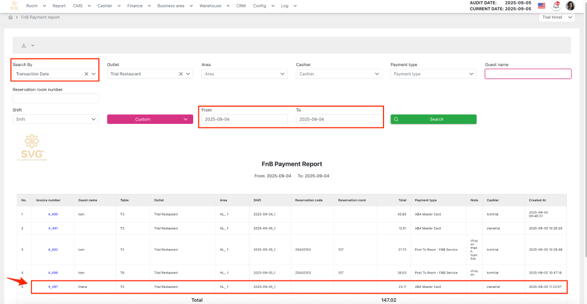The width and height of the screenshot is (587, 304).
Task: Open invoice 4_497 link
Action: (53, 286)
